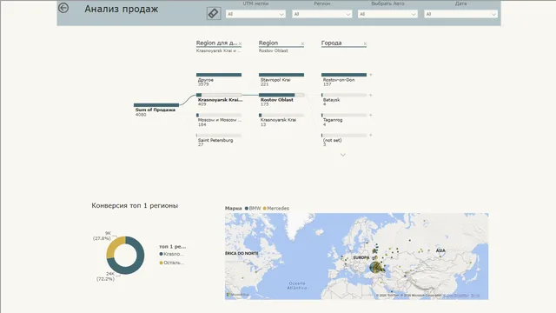
Task: Select the Taganrog city node
Action: click(x=344, y=120)
